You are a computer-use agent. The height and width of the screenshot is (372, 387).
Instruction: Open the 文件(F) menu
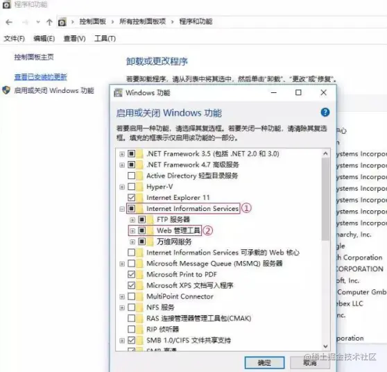tap(15, 39)
